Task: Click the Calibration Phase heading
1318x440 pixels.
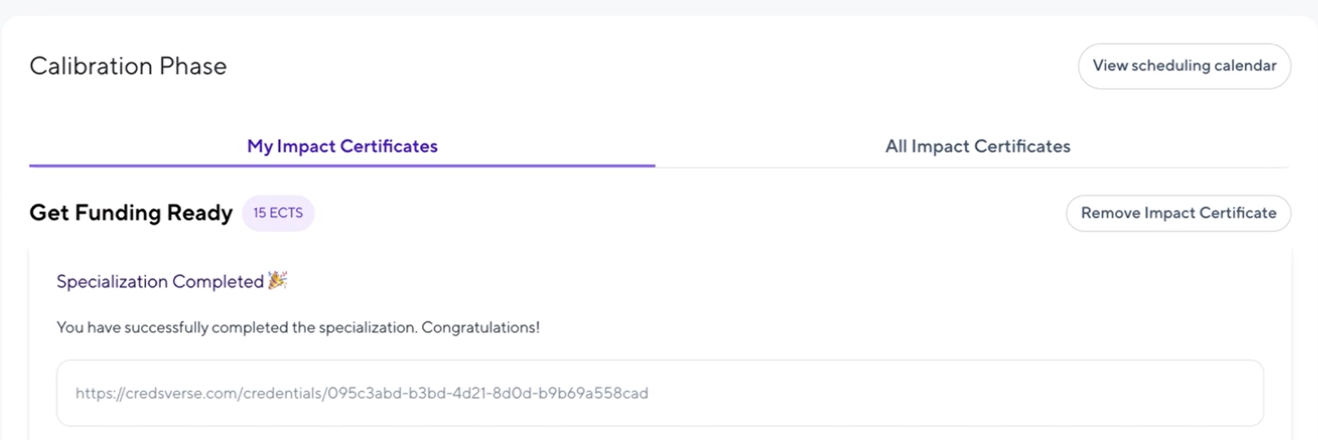Action: [128, 66]
